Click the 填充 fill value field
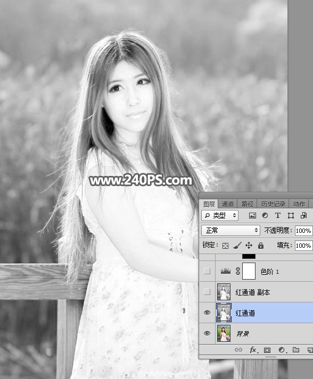 (x=303, y=246)
